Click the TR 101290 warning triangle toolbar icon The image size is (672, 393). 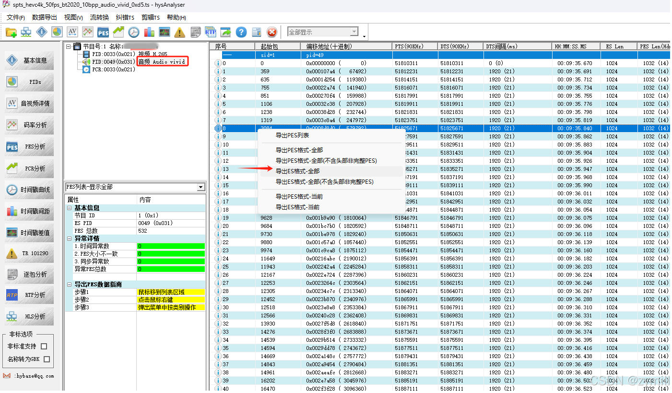(180, 32)
